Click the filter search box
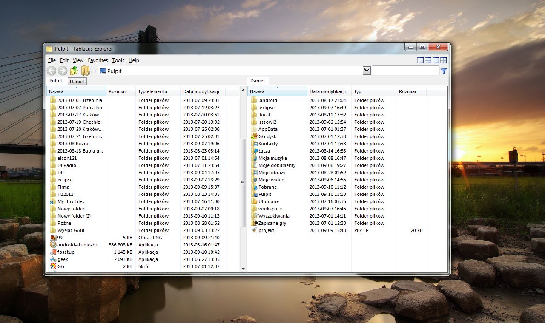Image resolution: width=545 pixels, height=323 pixels. tap(406, 71)
